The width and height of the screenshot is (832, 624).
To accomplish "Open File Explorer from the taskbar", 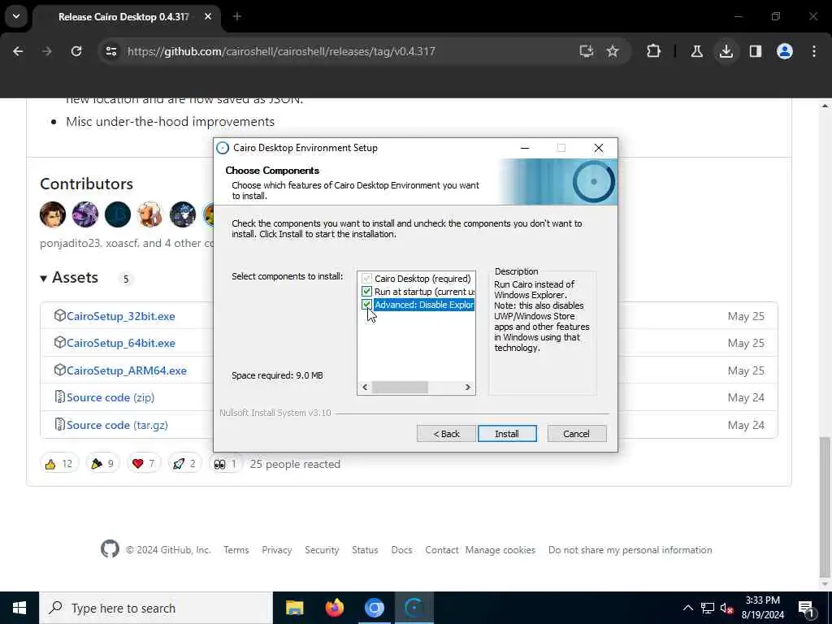I will pos(294,608).
